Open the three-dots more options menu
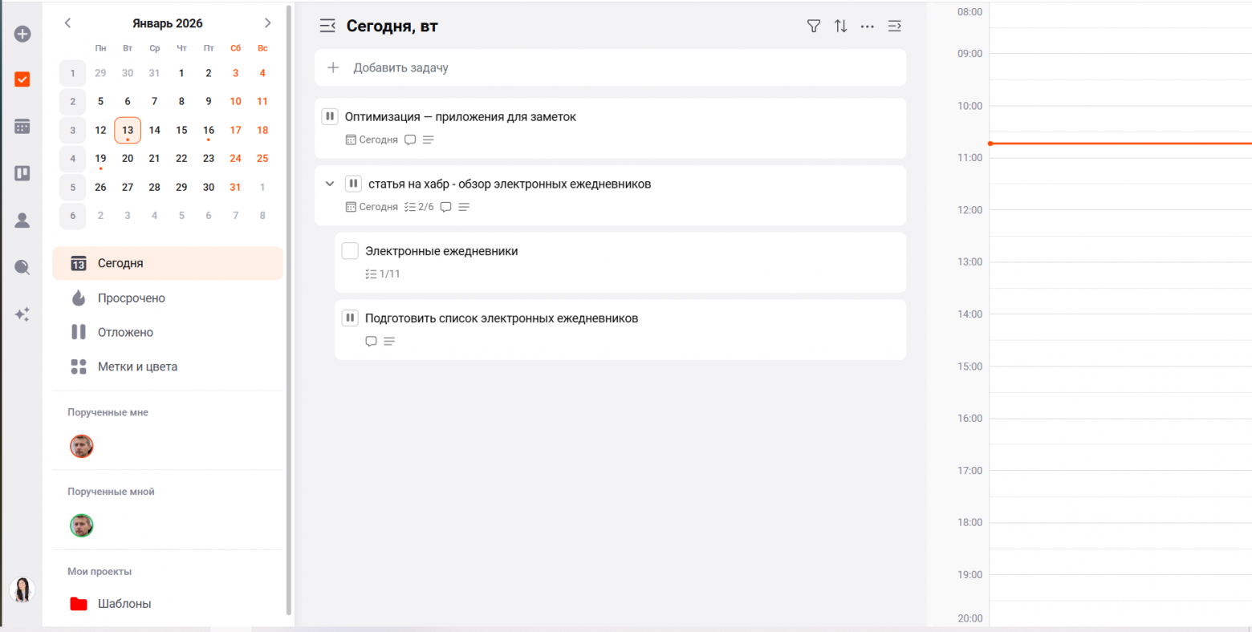 click(x=868, y=26)
